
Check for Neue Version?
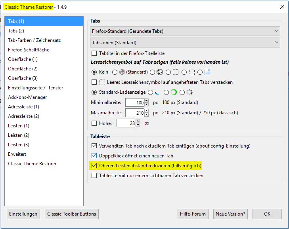click(x=230, y=214)
